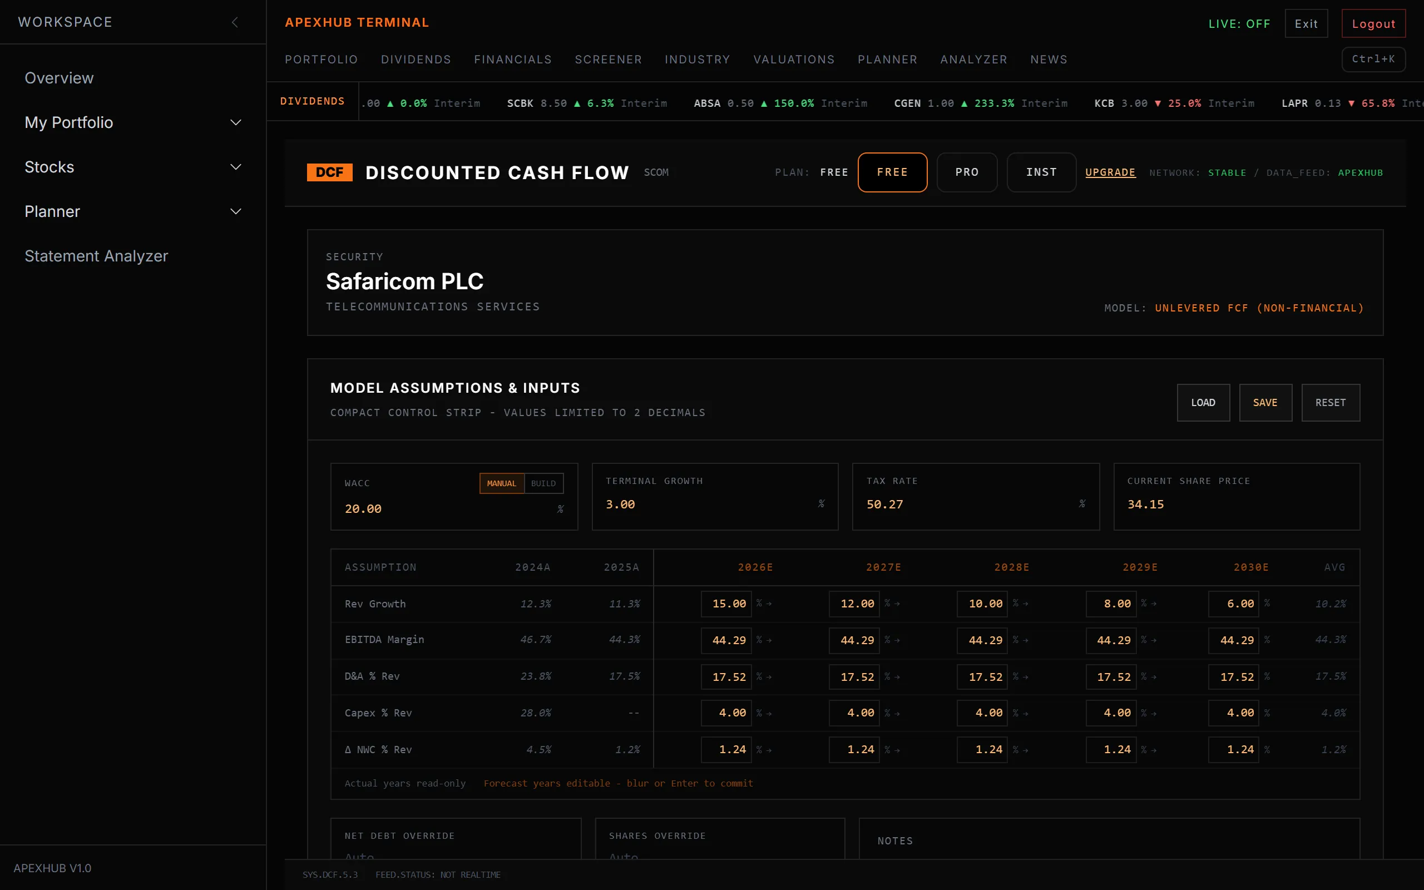The height and width of the screenshot is (890, 1424).
Task: Click LOAD to load assumptions
Action: [1203, 403]
